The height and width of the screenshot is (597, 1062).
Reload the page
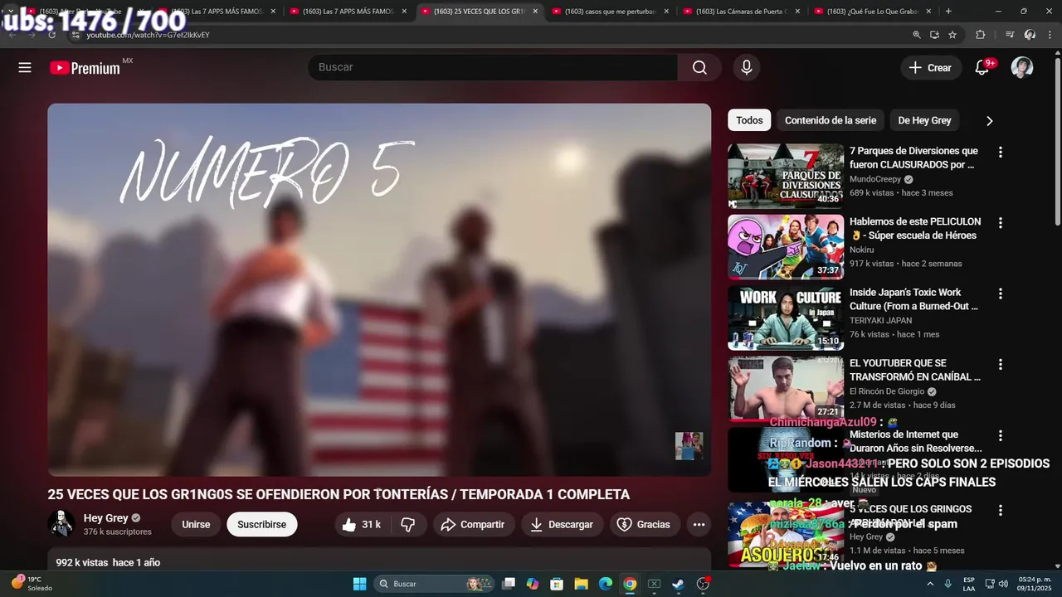click(51, 35)
